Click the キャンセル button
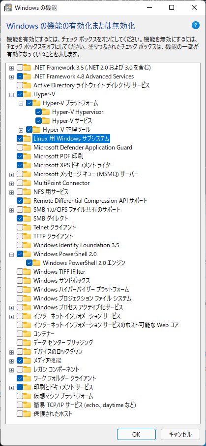 point(180,434)
